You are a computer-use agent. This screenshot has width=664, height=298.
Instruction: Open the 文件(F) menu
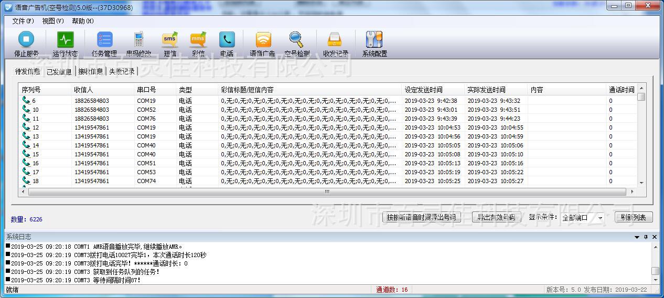pyautogui.click(x=23, y=21)
